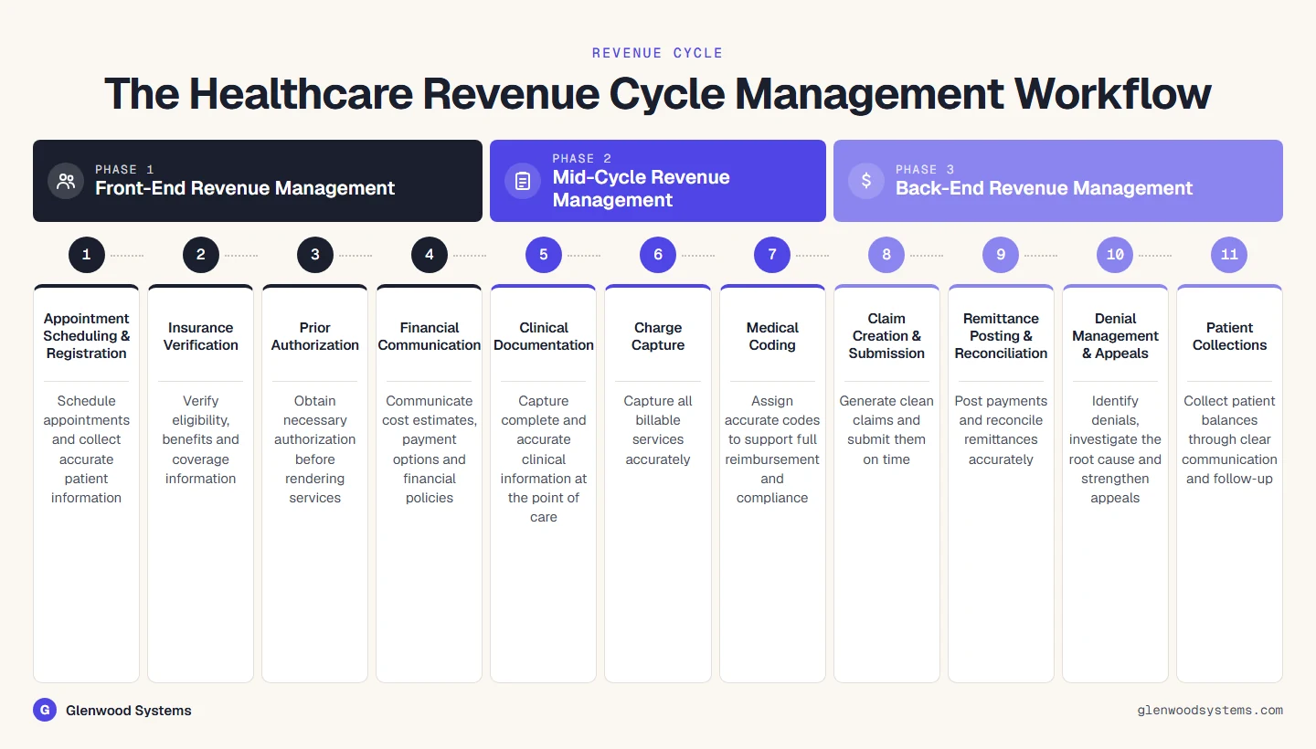The height and width of the screenshot is (749, 1316).
Task: Click the "Charge Capture" card title
Action: (x=658, y=336)
